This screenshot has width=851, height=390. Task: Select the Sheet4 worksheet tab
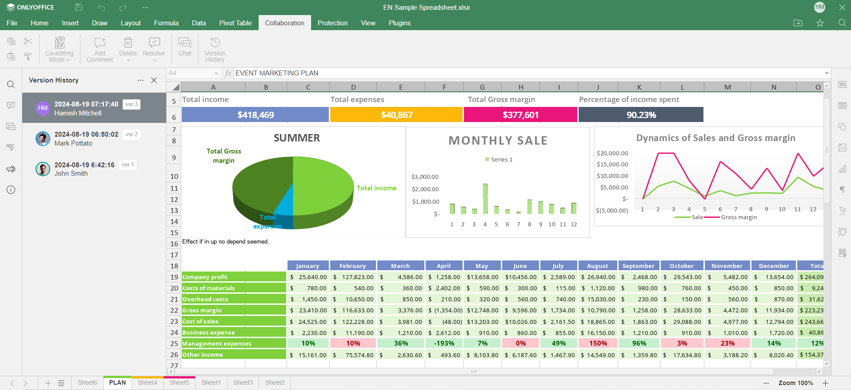pyautogui.click(x=147, y=382)
